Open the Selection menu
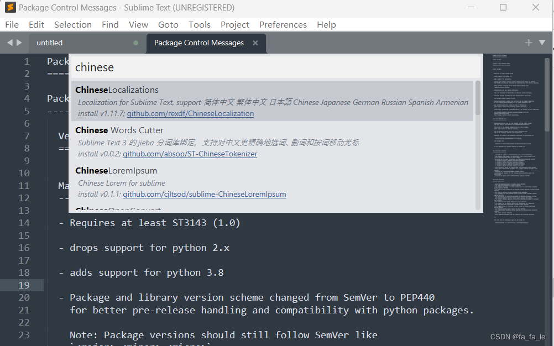The image size is (554, 346). (73, 25)
